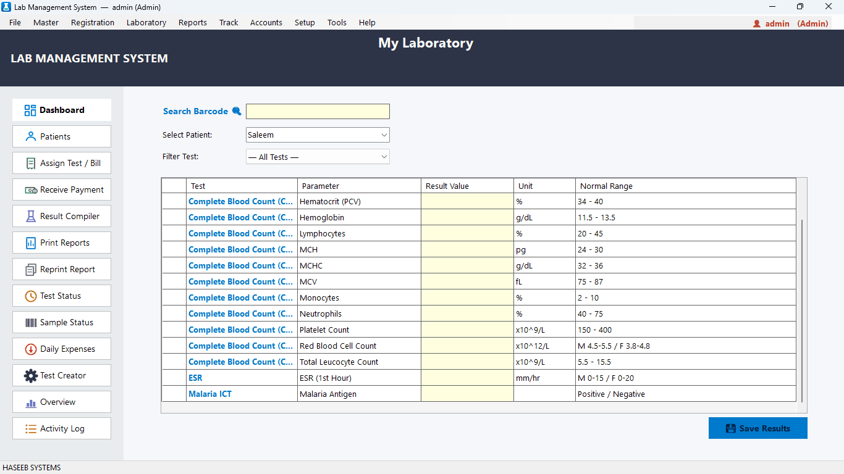Screen dimensions: 844x474
Task: Click the Sample Status barcode icon
Action: click(x=30, y=322)
